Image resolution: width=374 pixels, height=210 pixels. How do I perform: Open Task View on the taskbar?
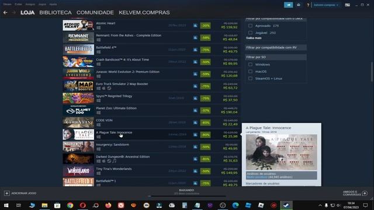click(19, 205)
